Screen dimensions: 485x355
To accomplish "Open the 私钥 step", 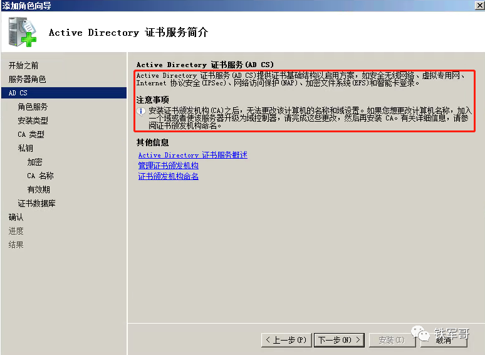I will (25, 148).
